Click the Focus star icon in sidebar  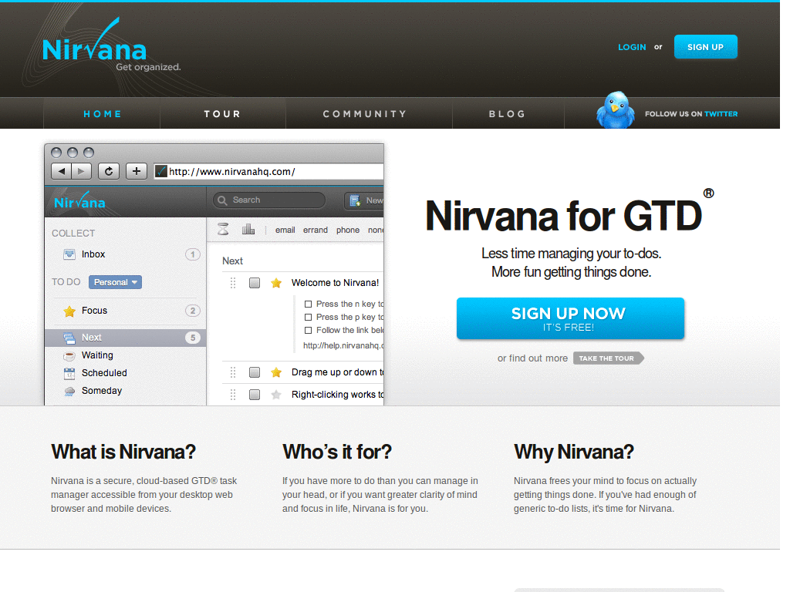tap(69, 311)
